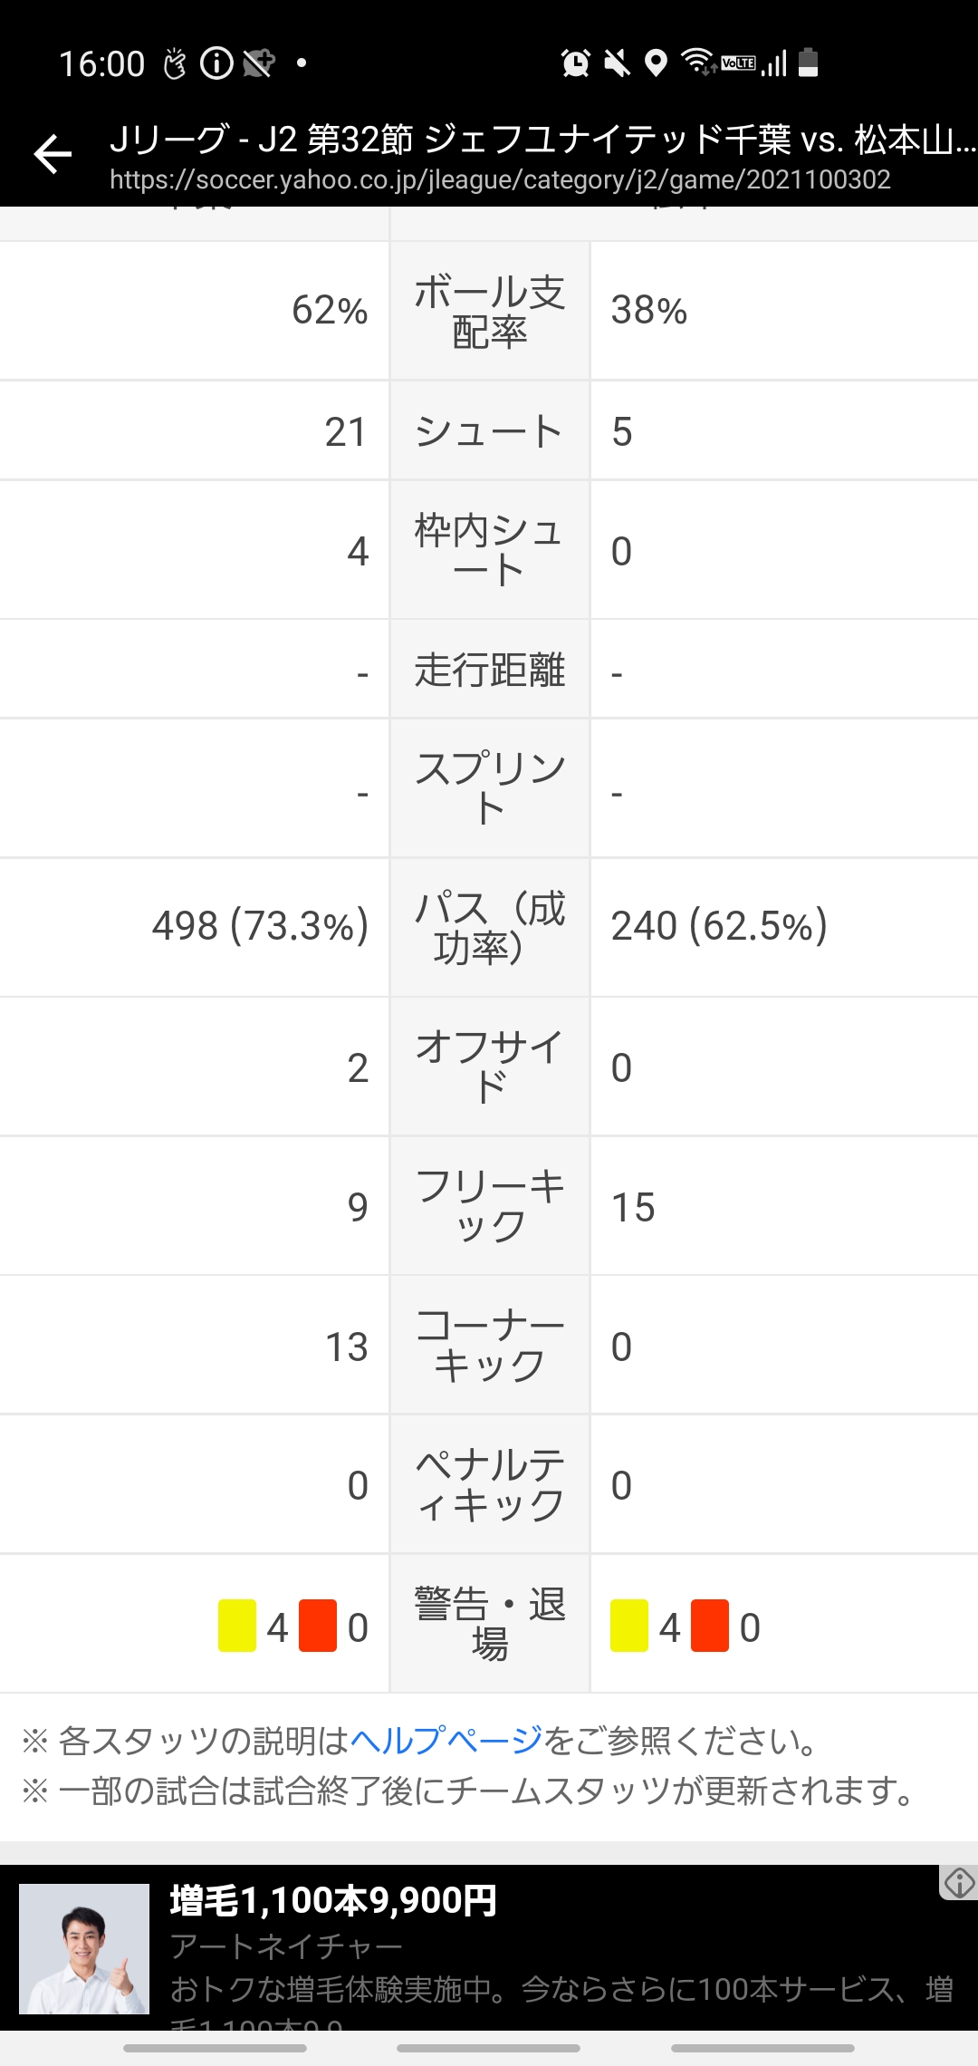
Task: Tap the page URL in header
Action: click(500, 179)
